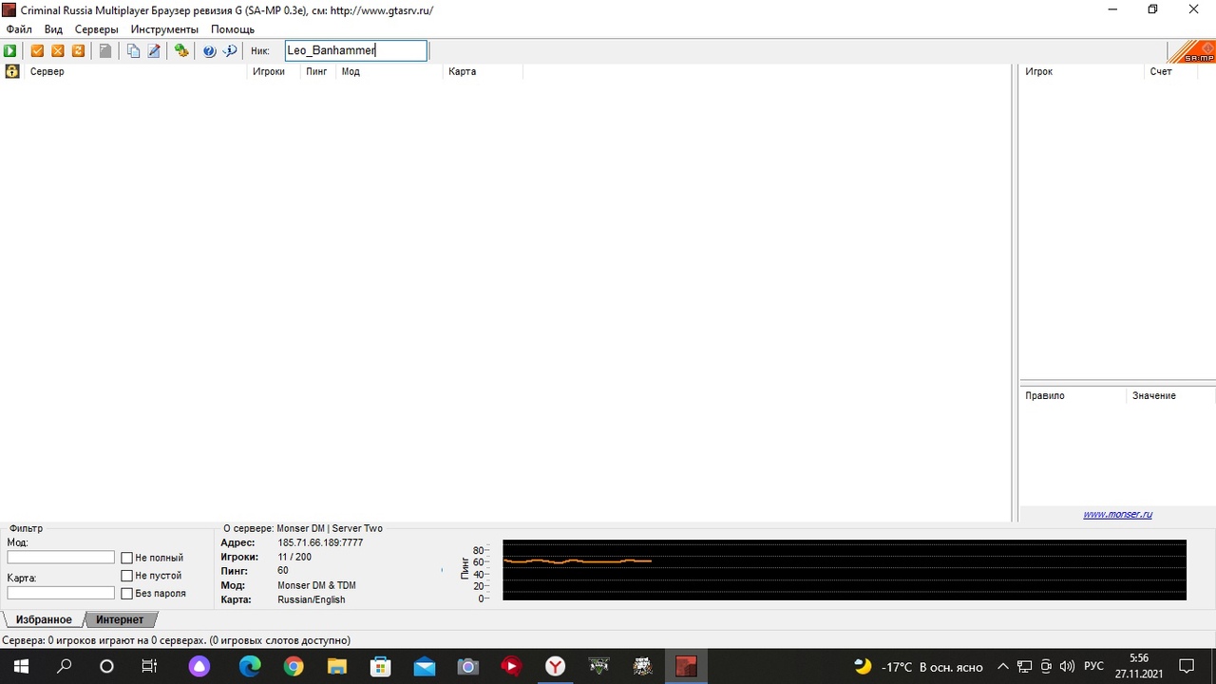Open the Помощь menu

coord(233,29)
